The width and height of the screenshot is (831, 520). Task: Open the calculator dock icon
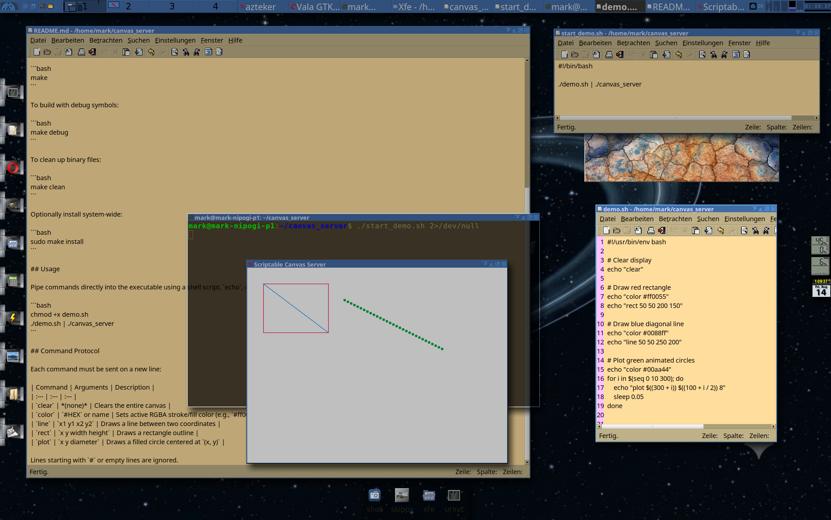click(x=13, y=281)
